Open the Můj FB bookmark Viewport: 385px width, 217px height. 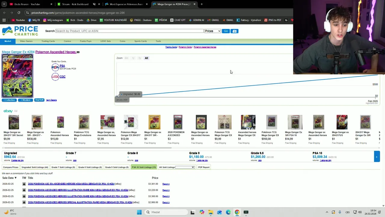tap(34, 20)
